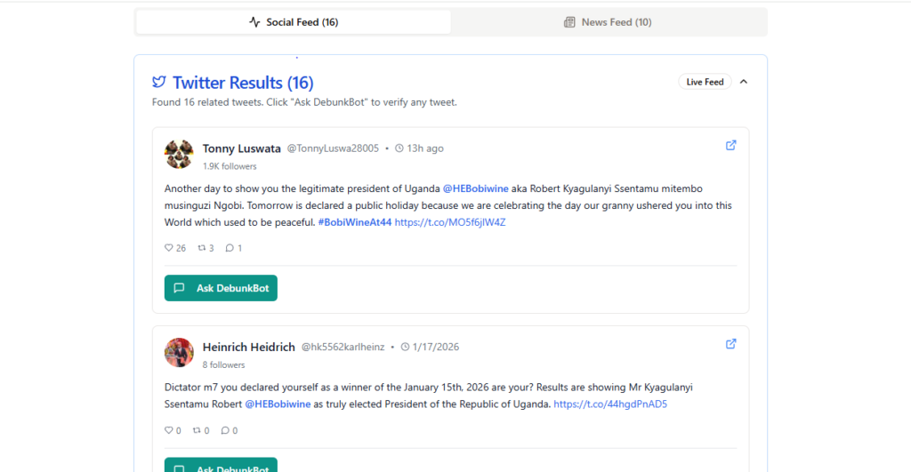
Task: Click retweet icon on Tonny Luswata's tweet
Action: pos(201,248)
